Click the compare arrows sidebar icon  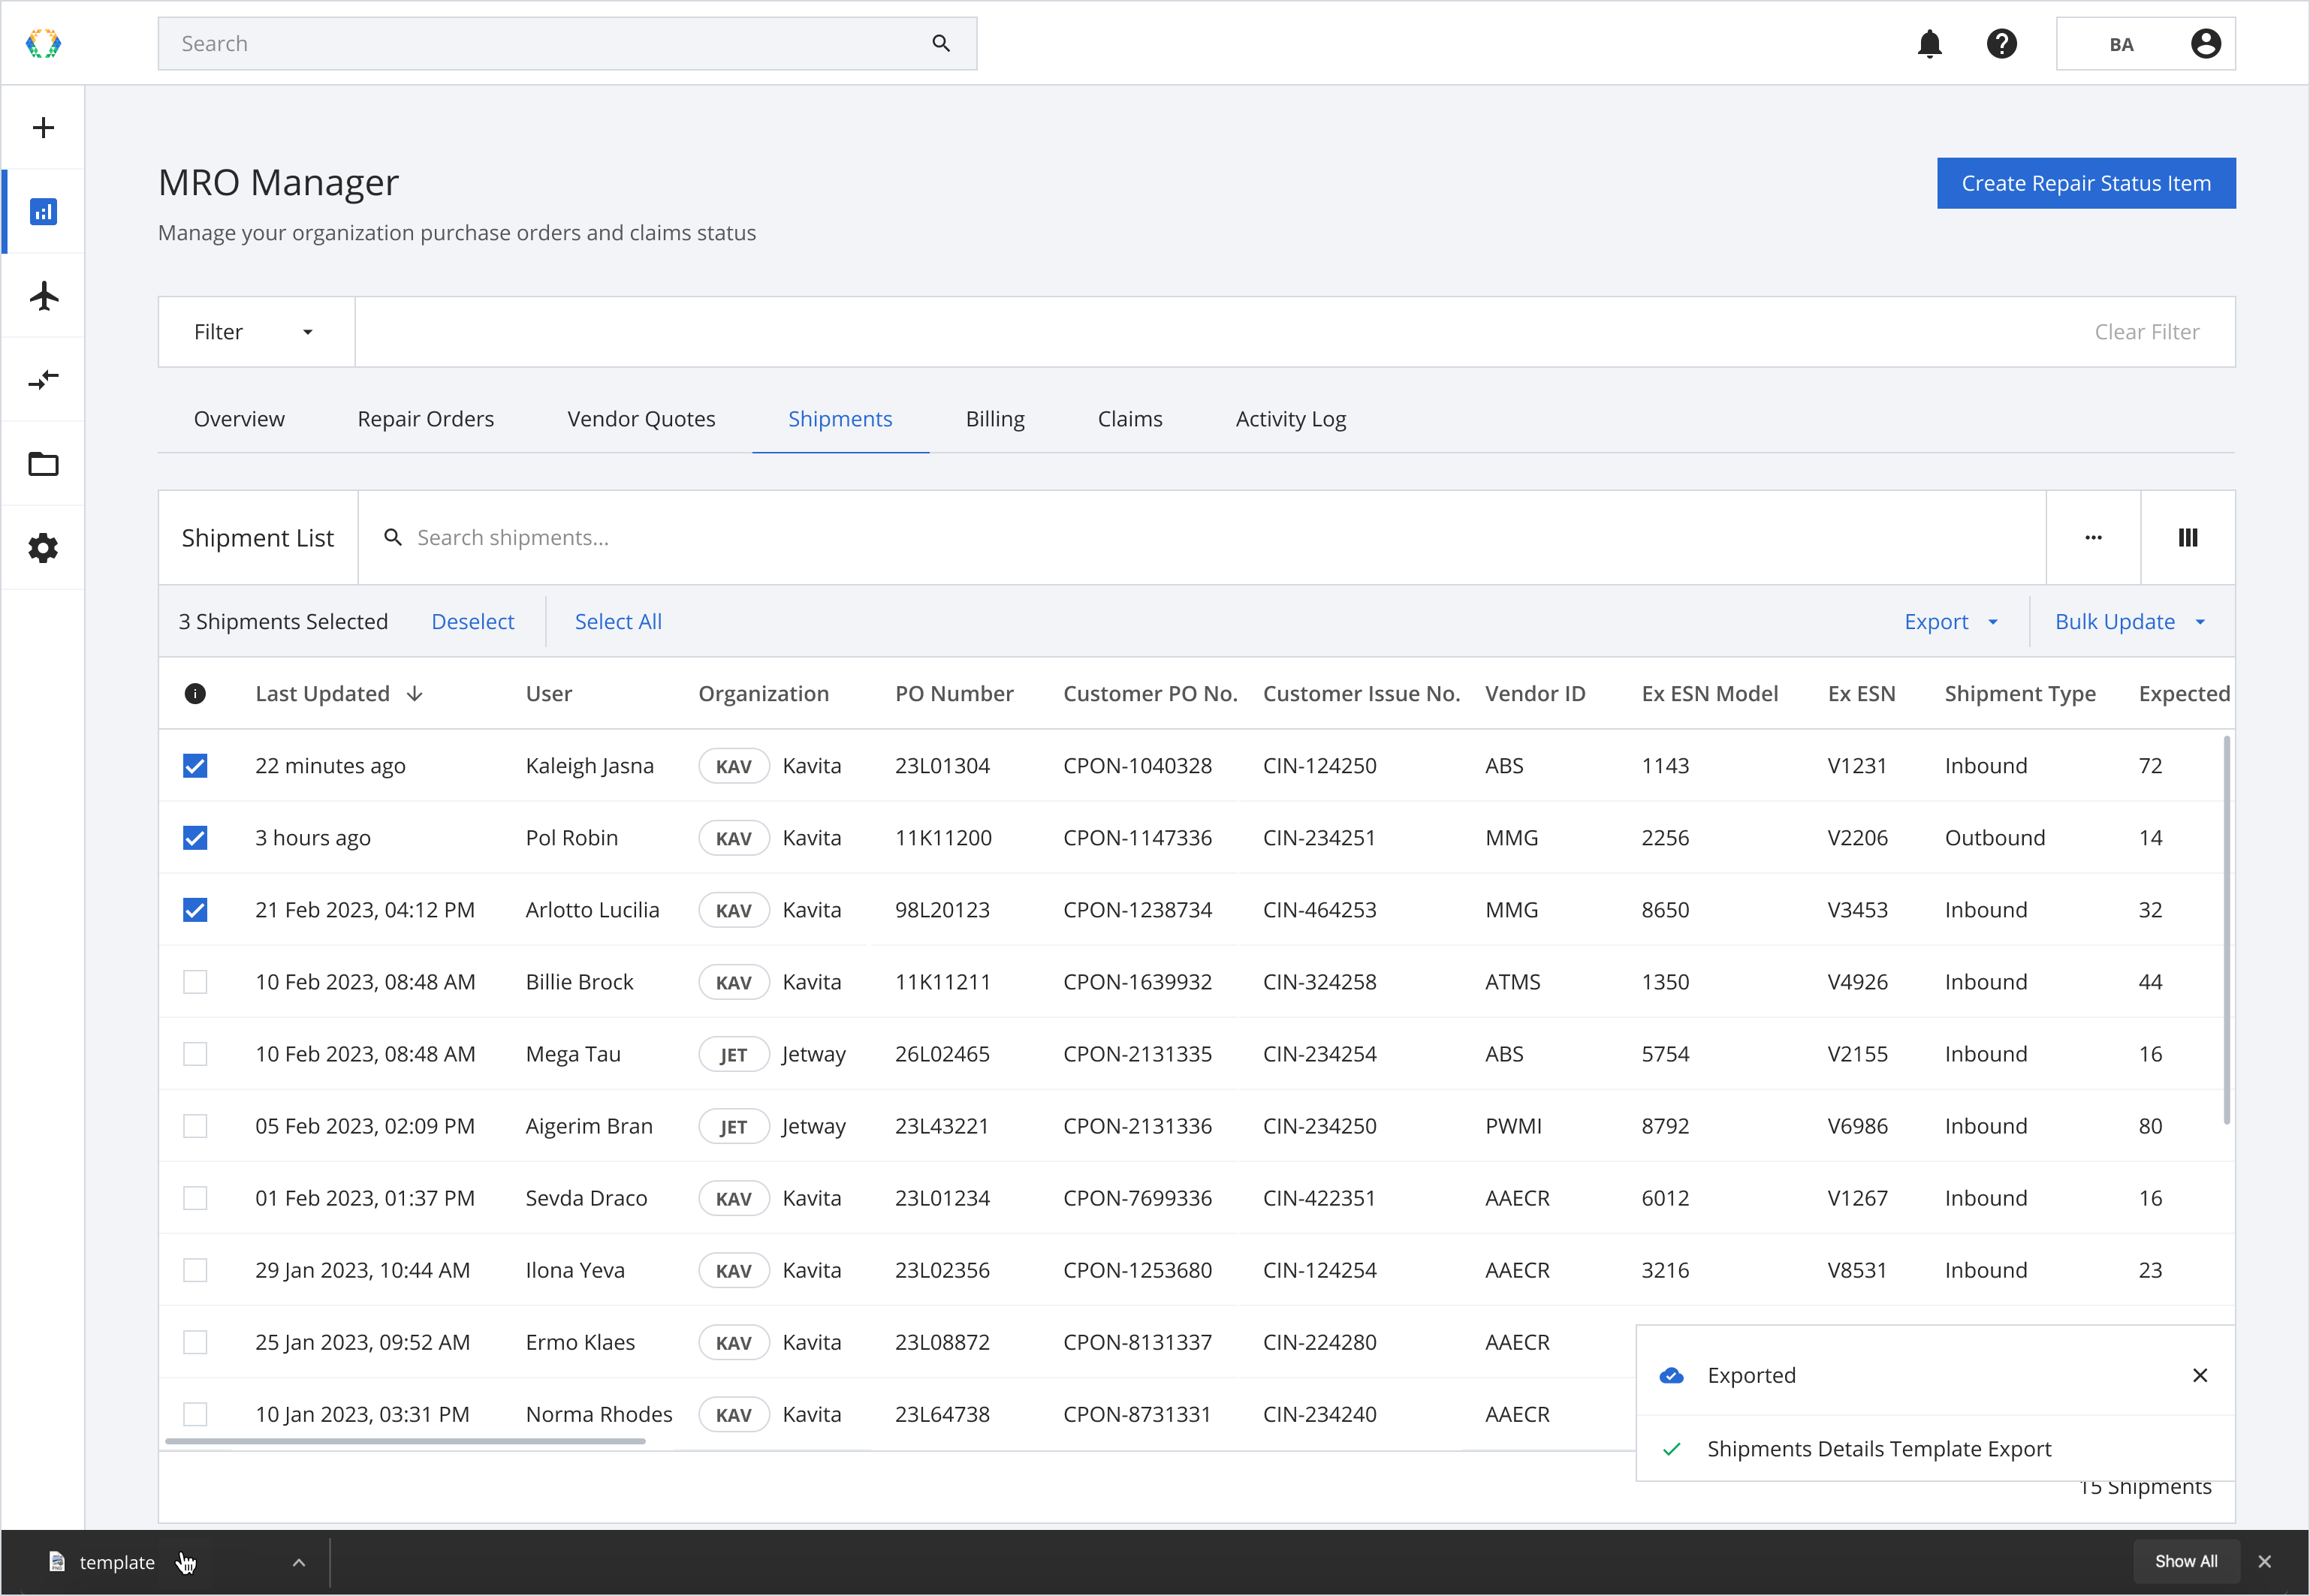(x=43, y=380)
